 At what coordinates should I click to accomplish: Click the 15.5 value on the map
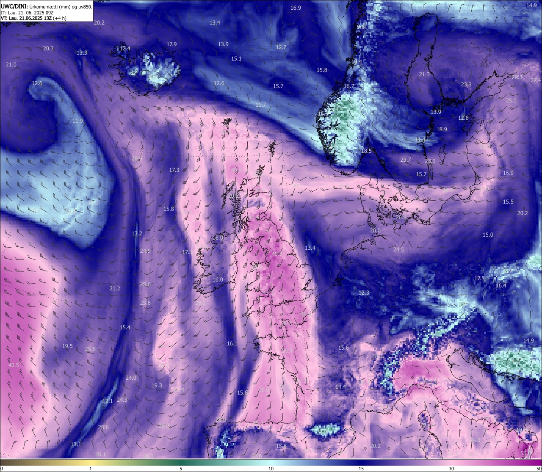click(508, 201)
